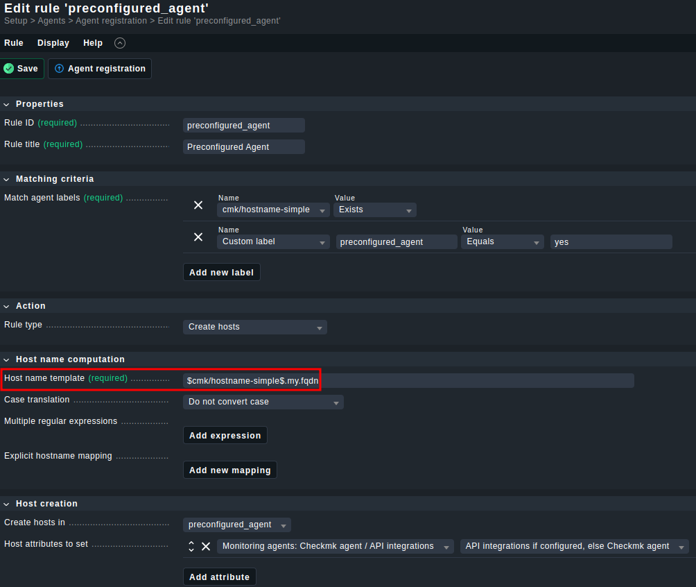Image resolution: width=696 pixels, height=587 pixels.
Task: Open the Case translation dropdown
Action: [x=263, y=402]
